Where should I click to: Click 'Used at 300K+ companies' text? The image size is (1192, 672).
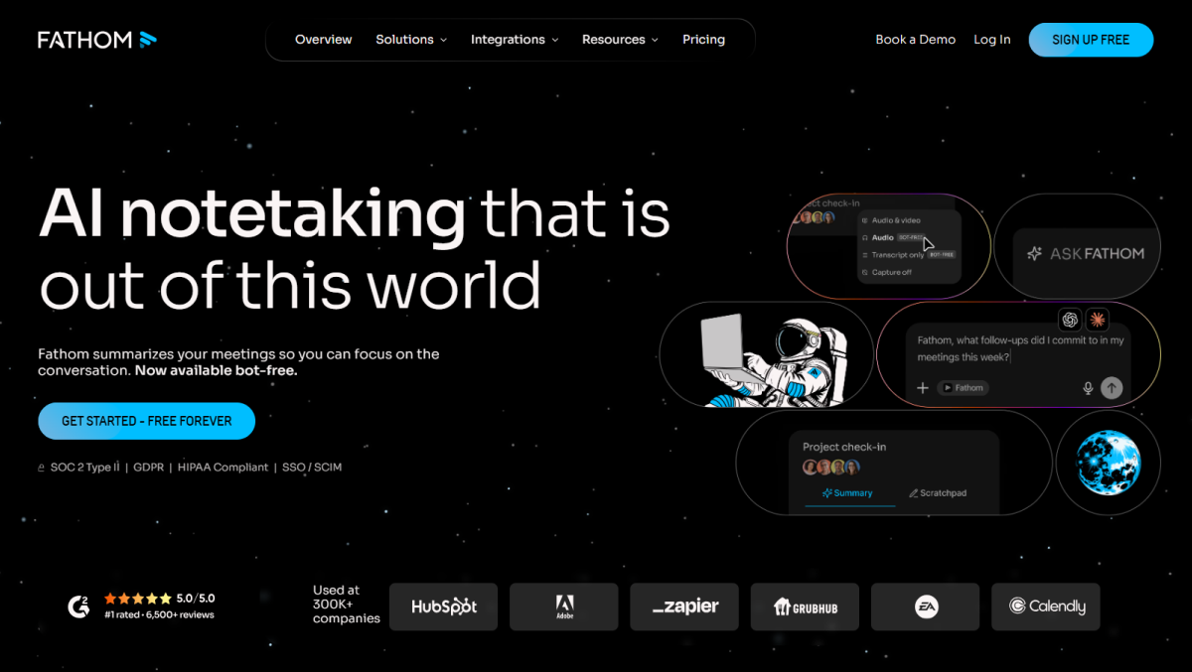(347, 605)
